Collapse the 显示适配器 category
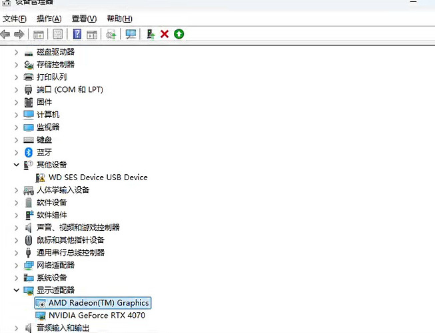This screenshot has height=333, width=435. [17, 290]
